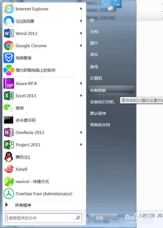Click the 命令提示符 label text

pos(26,120)
